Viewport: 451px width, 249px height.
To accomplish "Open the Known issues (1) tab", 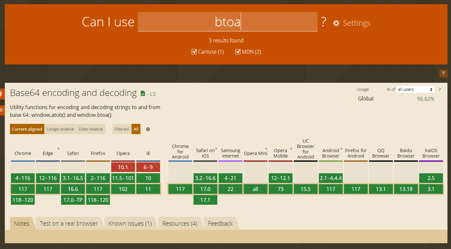I will point(130,223).
